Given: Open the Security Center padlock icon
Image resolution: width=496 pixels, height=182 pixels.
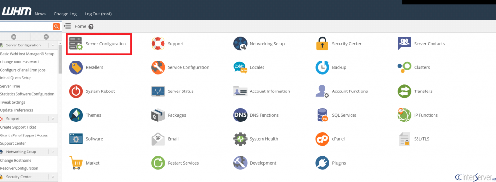Looking at the screenshot, I should pyautogui.click(x=322, y=44).
